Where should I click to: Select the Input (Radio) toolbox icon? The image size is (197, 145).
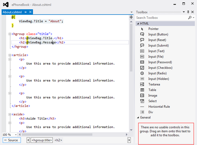[x=142, y=73]
